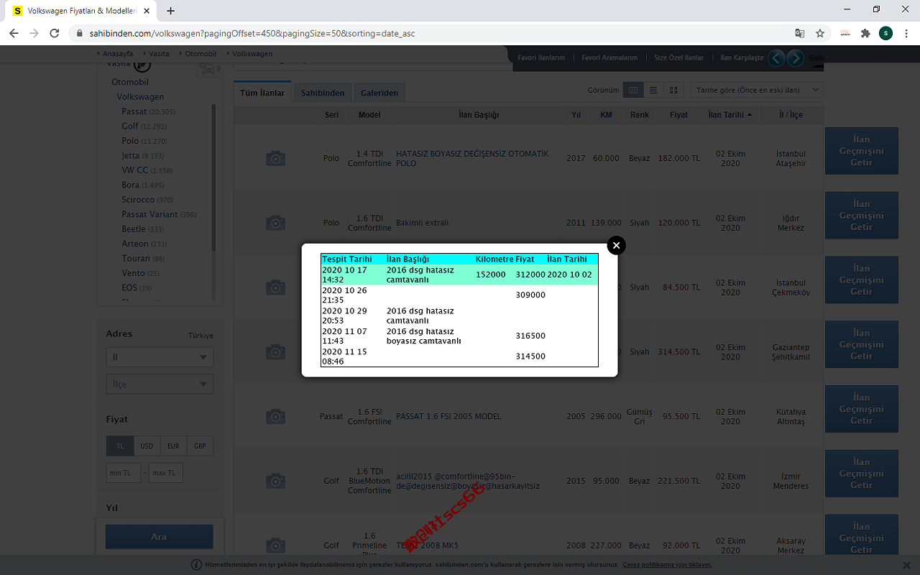Click min TL price field
The image size is (920, 575).
pos(123,473)
